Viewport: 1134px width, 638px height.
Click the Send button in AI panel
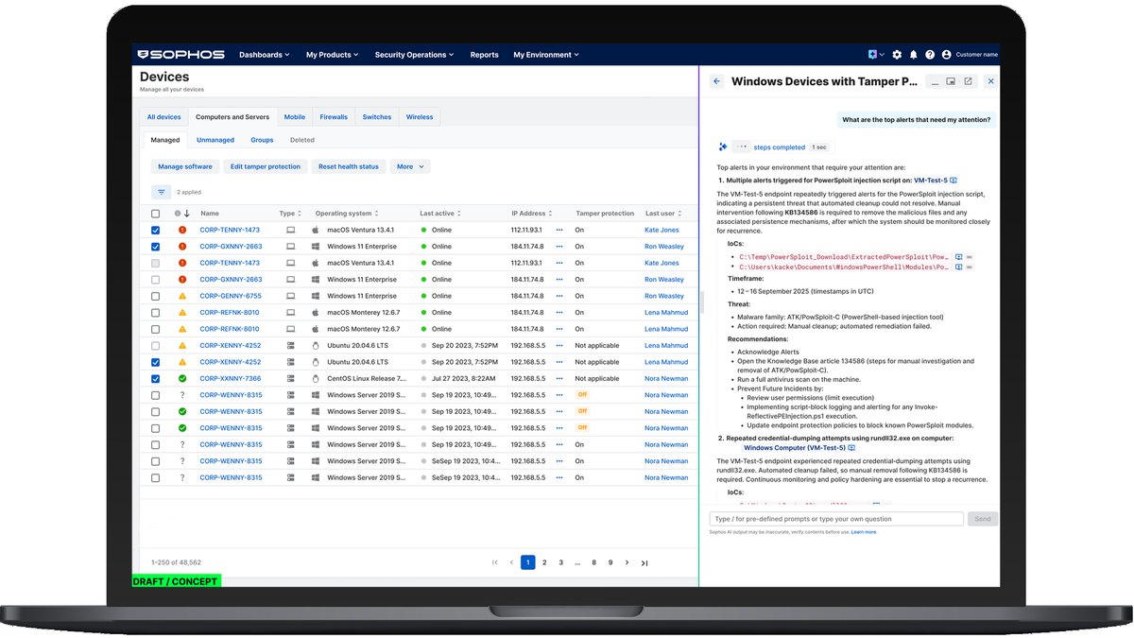click(x=983, y=519)
